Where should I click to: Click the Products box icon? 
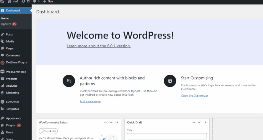(x=3, y=79)
